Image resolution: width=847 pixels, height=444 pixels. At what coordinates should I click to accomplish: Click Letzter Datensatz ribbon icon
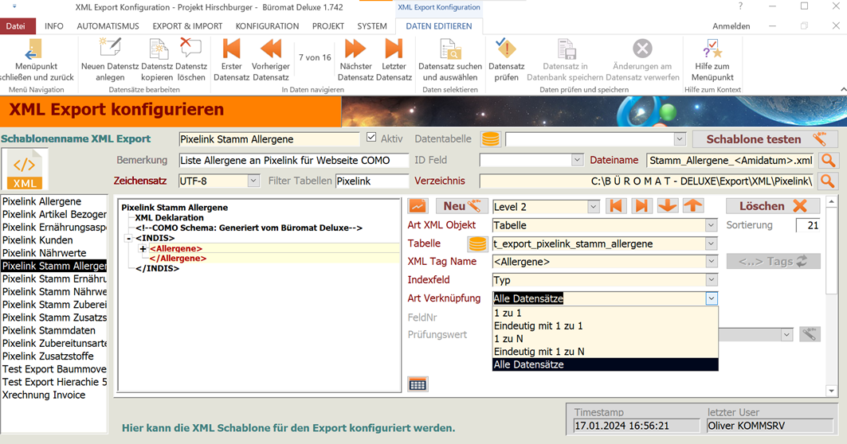(394, 51)
